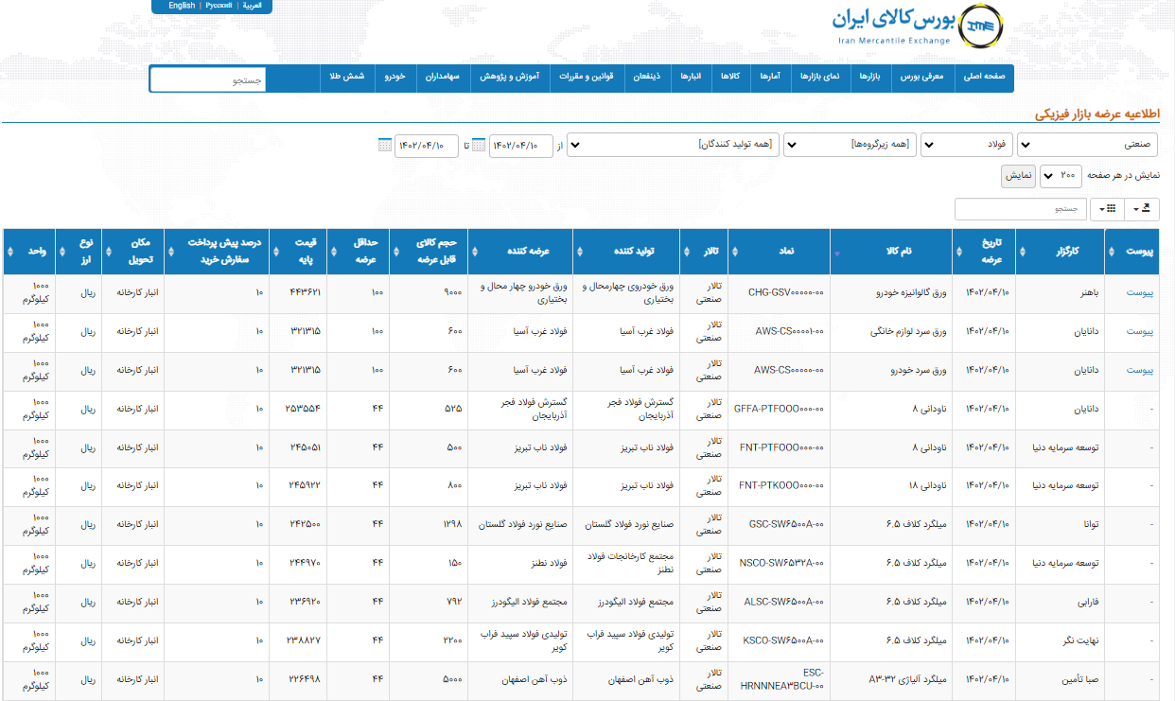Open معرفی بورس menu item
1175x701 pixels.
pyautogui.click(x=922, y=76)
